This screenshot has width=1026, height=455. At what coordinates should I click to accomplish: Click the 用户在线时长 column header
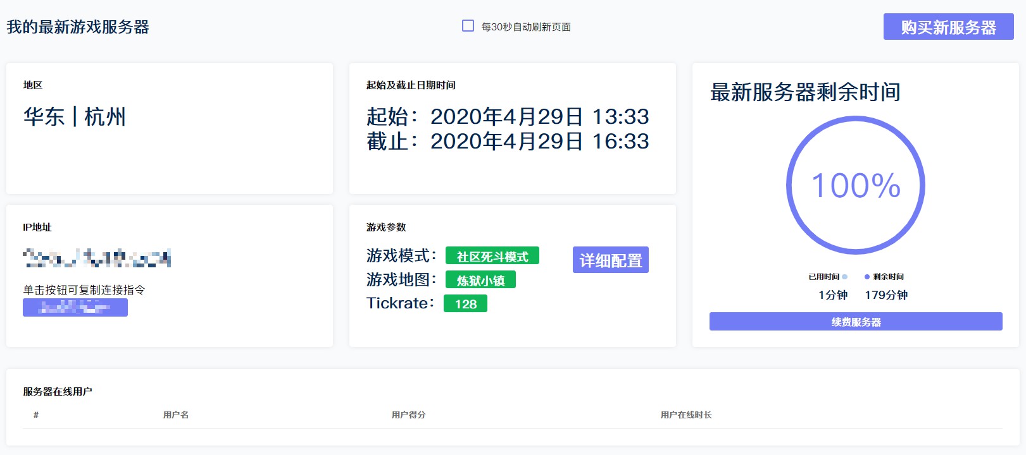point(685,415)
